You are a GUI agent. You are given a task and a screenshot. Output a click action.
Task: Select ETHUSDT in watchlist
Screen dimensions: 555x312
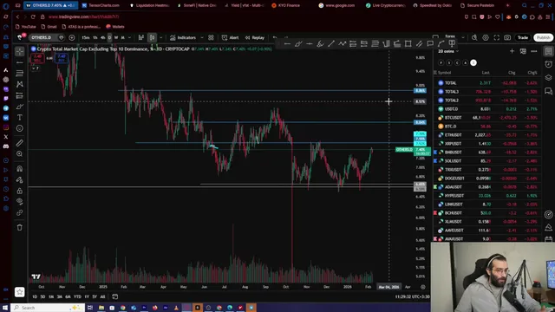pos(487,135)
